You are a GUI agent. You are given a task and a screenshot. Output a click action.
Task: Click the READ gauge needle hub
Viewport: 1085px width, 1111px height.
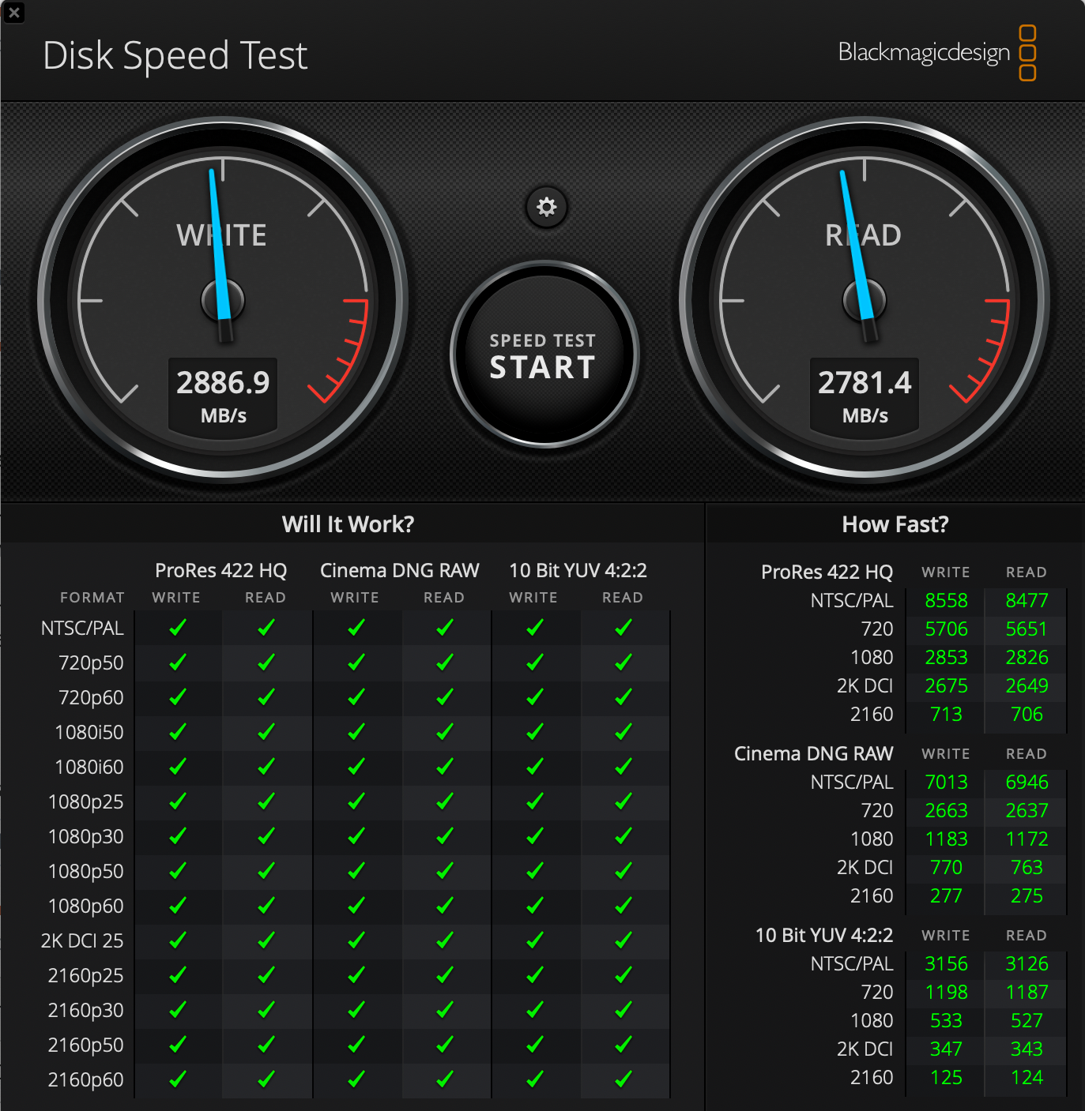tap(865, 301)
